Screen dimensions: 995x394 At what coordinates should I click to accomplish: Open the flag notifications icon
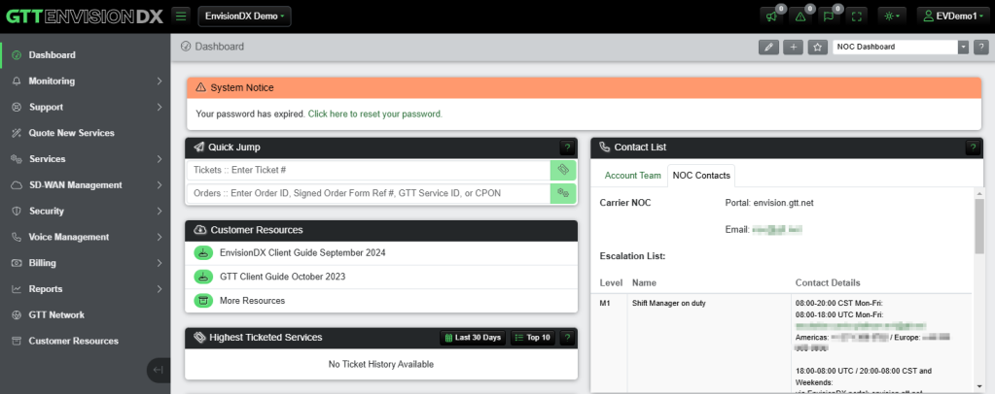pos(828,16)
